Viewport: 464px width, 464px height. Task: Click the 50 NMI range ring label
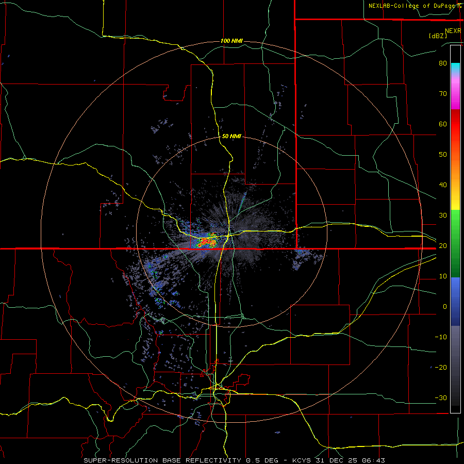click(x=231, y=137)
